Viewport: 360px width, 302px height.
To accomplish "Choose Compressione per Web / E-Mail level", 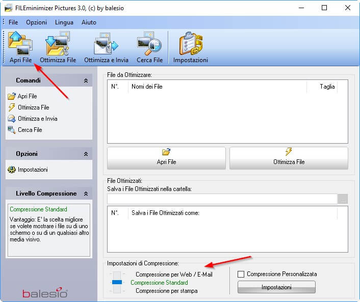I will (174, 274).
